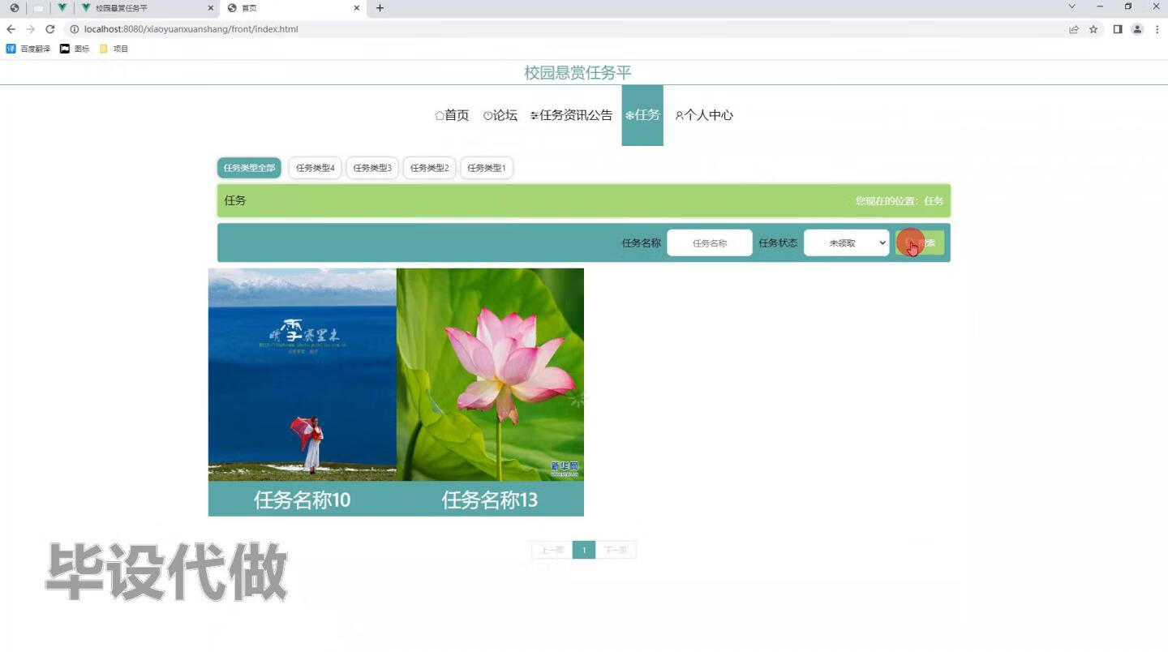Filter by 任务类型3
Screen dimensions: 1168x652
coord(372,168)
